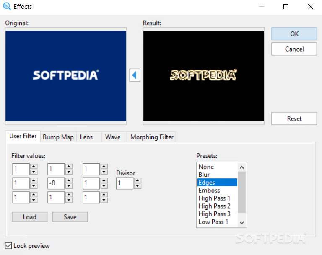Click the Divisor input field
Image resolution: width=322 pixels, height=255 pixels.
[x=125, y=183]
